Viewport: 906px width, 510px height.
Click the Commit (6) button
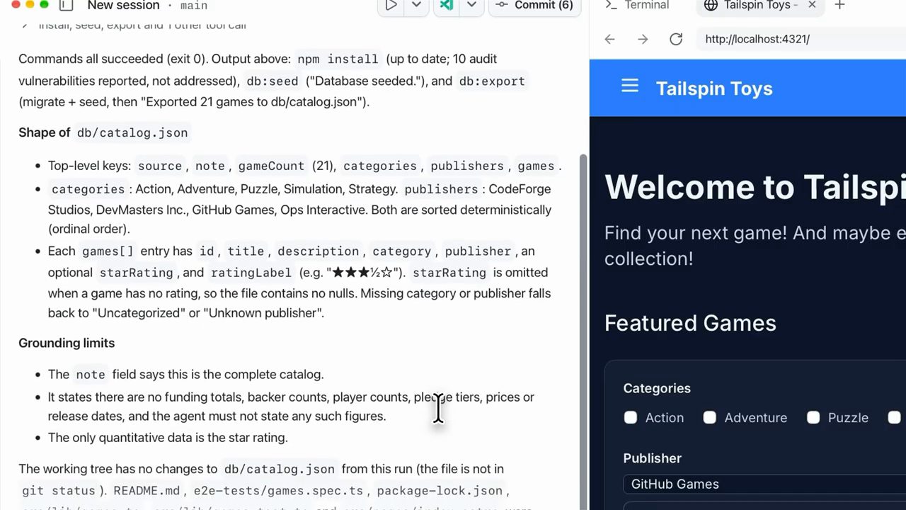click(535, 5)
